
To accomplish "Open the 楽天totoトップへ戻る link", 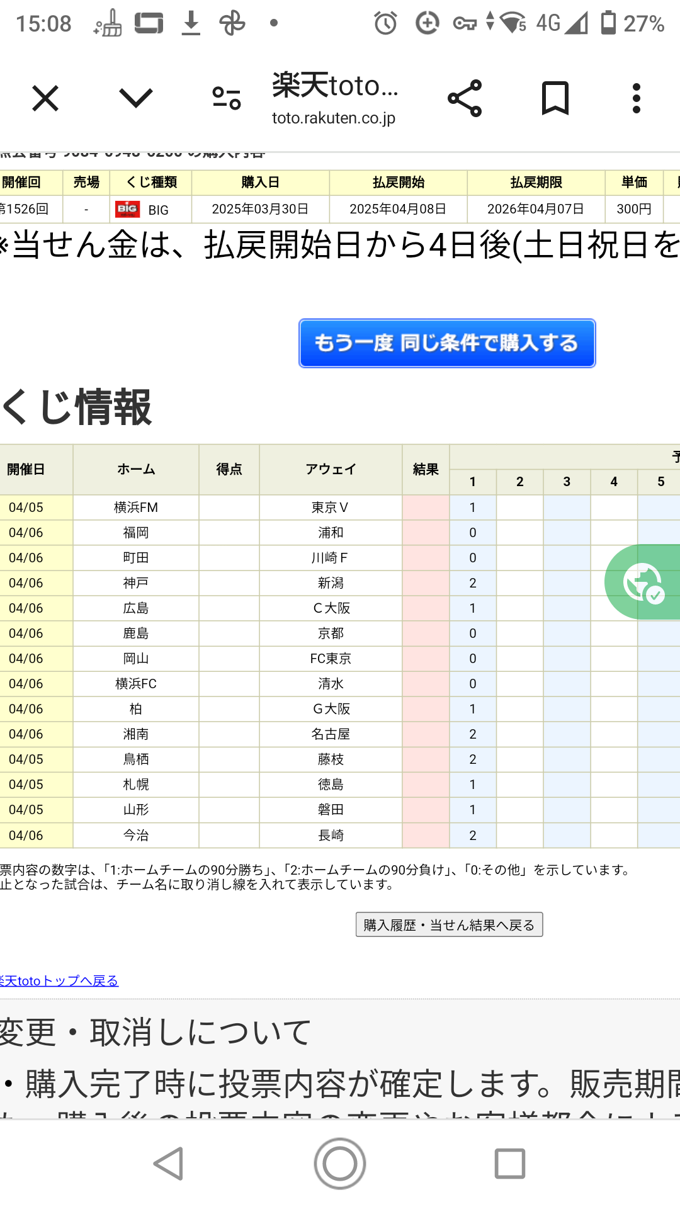I will pos(59,980).
